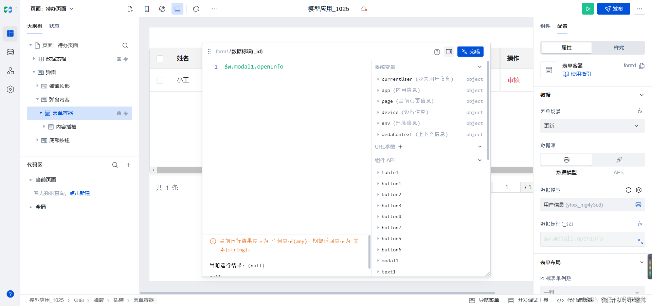Switch to 样式 segment

point(619,48)
